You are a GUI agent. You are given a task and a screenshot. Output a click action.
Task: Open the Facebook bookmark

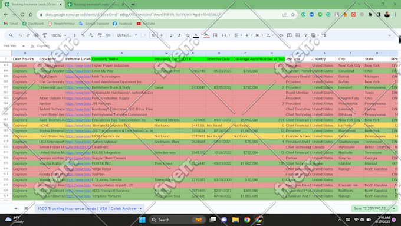(x=123, y=24)
